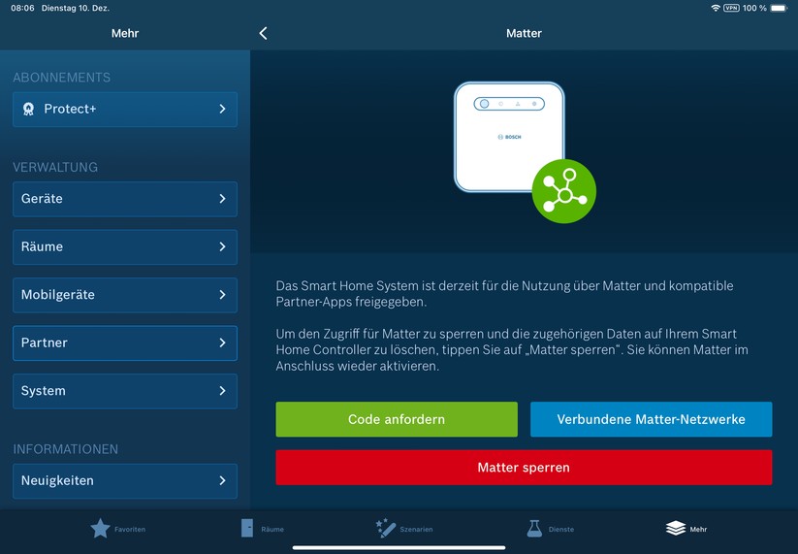Click the paragraph starting 'Um den Zugriff'
This screenshot has width=798, height=554.
(x=512, y=350)
